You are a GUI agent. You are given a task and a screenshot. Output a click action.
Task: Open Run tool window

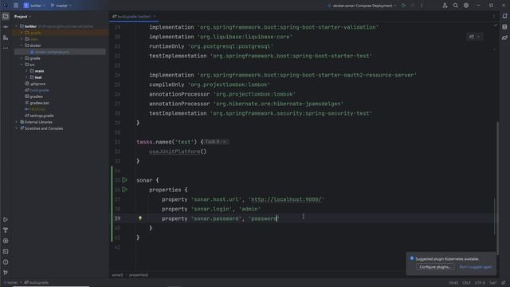(x=6, y=220)
